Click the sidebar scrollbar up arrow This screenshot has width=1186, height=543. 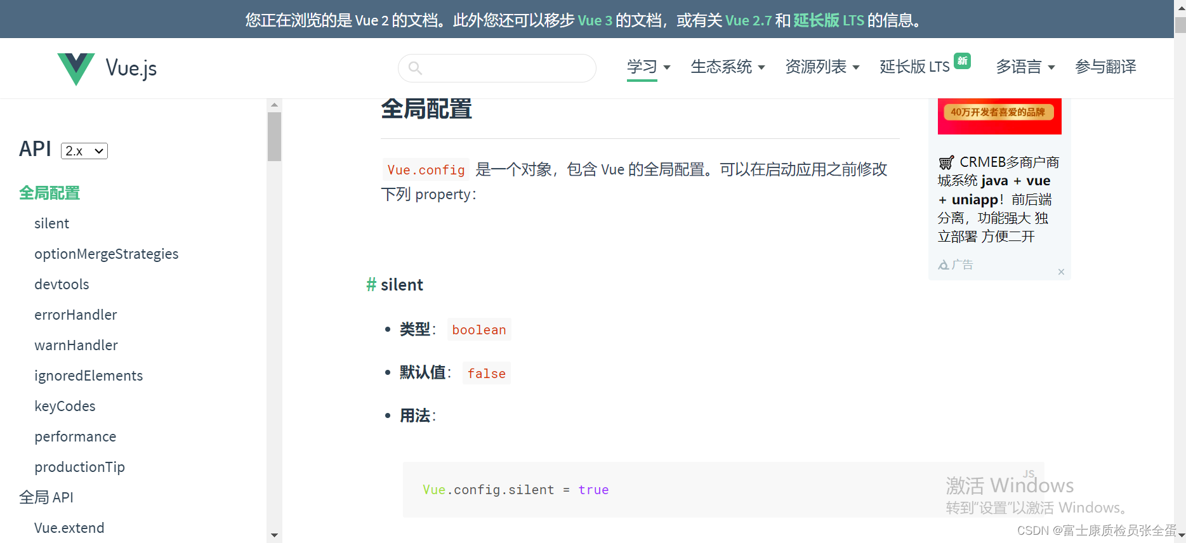[274, 105]
